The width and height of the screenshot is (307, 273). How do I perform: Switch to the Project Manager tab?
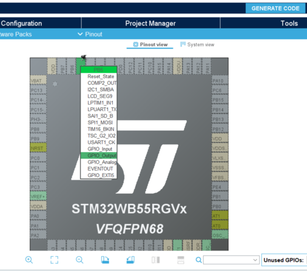click(150, 23)
